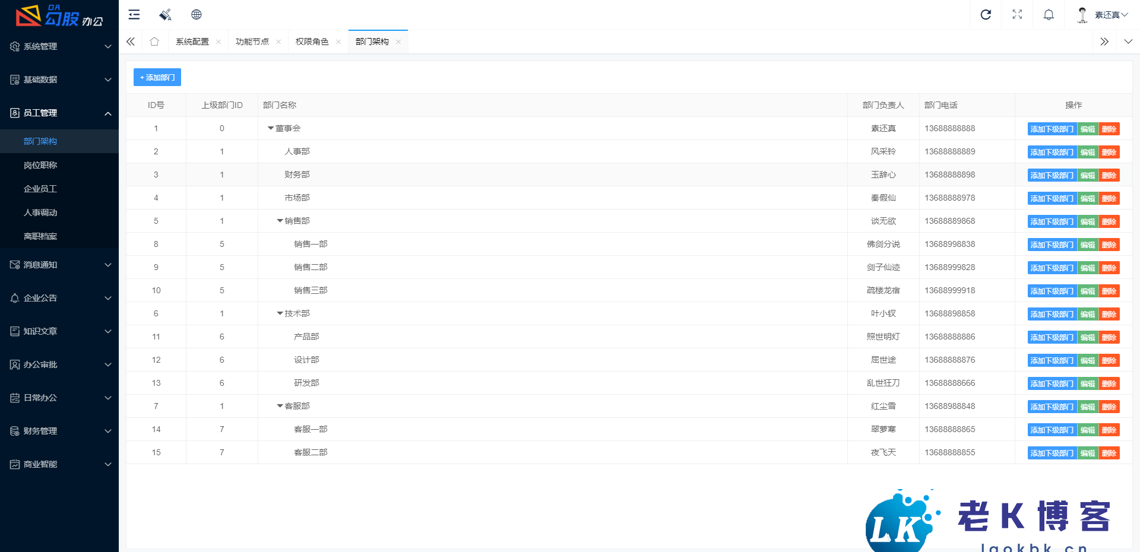Collapse the 技术部 department row
Viewport: 1140px width, 552px height.
(x=280, y=313)
